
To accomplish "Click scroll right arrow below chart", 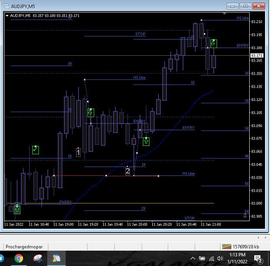I will point(265,238).
